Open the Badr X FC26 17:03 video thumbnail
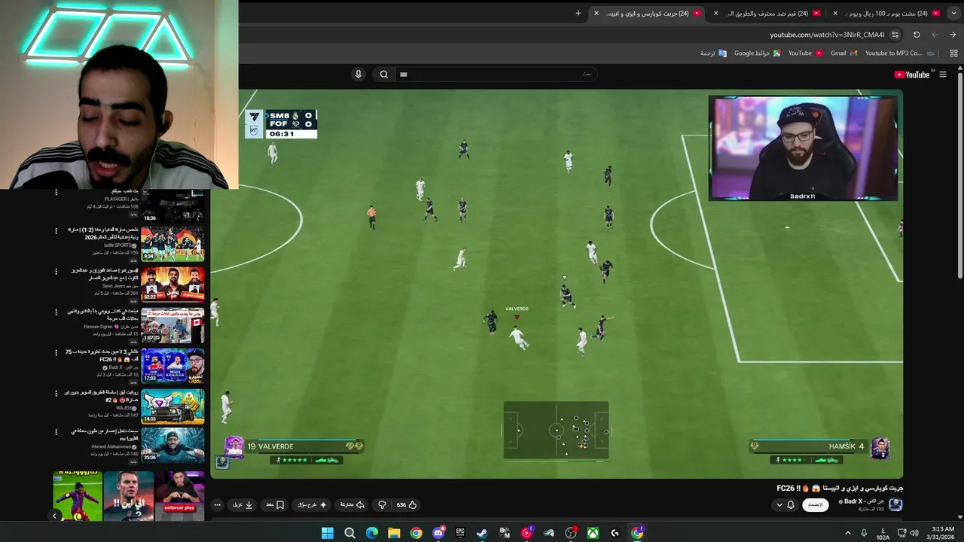Image resolution: width=964 pixels, height=542 pixels. click(172, 366)
